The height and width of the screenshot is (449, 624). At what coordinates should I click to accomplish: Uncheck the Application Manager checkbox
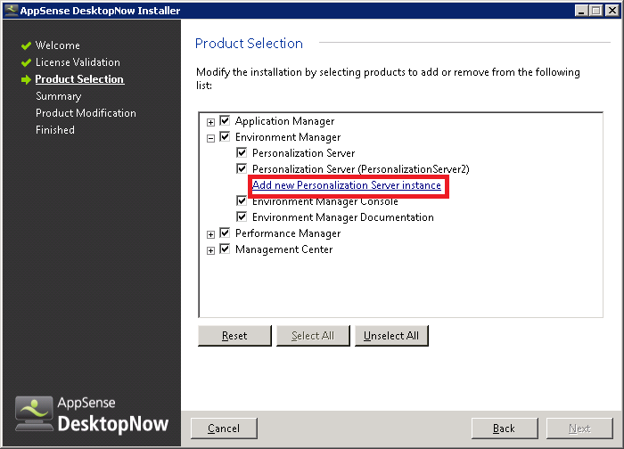coord(225,120)
